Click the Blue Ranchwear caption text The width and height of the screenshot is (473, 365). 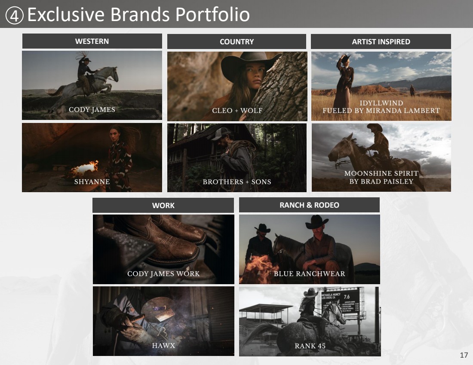309,273
